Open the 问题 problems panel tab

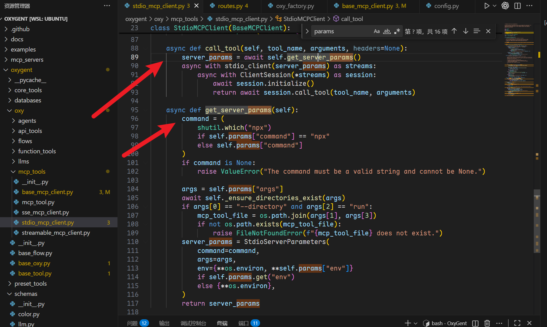coord(132,323)
